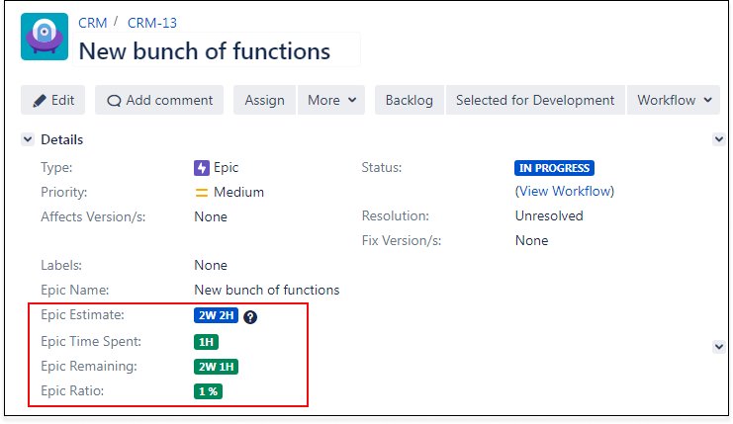Open the CRM-13 issue key link
Screen dimensions: 733x424
tap(152, 23)
